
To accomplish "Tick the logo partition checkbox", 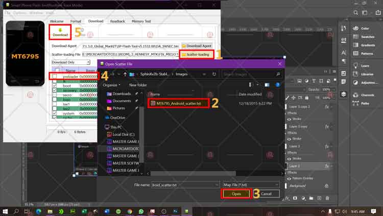I will pyautogui.click(x=55, y=100).
